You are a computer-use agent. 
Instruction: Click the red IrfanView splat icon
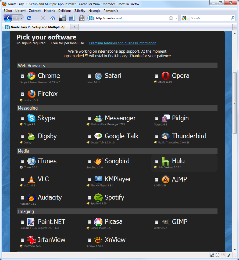pos(31,240)
